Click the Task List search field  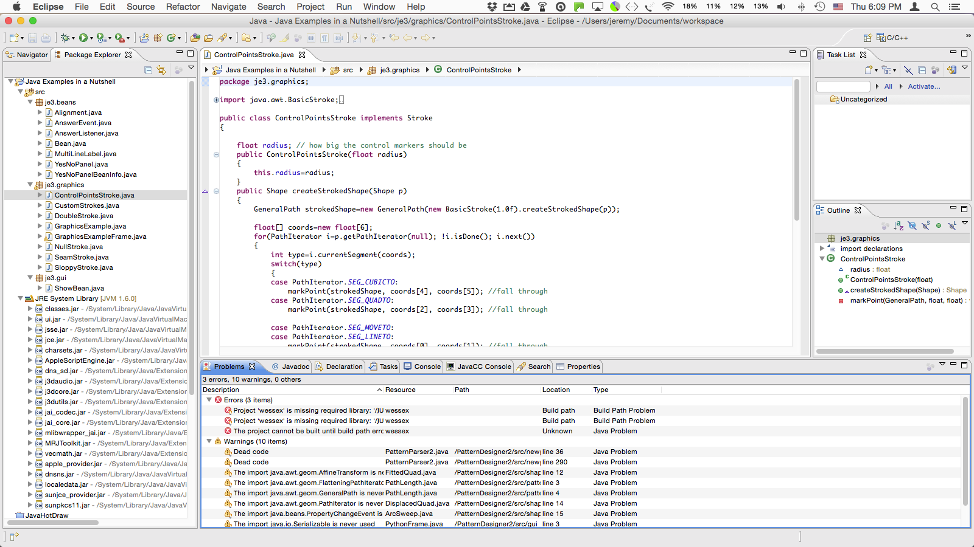[x=843, y=86]
